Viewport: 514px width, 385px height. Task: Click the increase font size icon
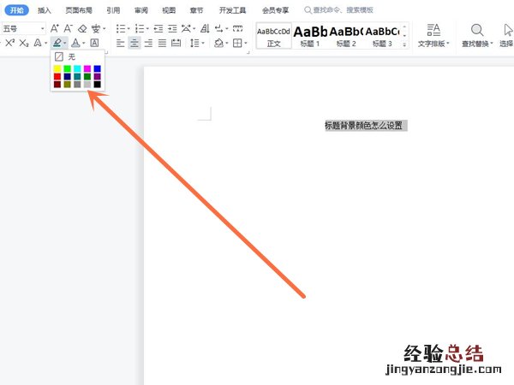(x=55, y=28)
